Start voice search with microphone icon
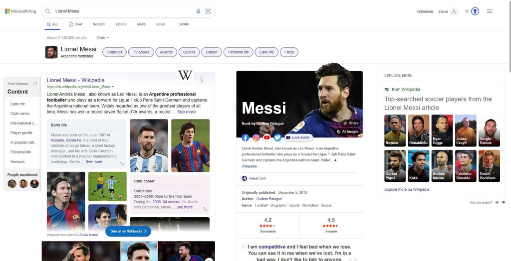Screen dimensions: 511x261 tap(198, 11)
